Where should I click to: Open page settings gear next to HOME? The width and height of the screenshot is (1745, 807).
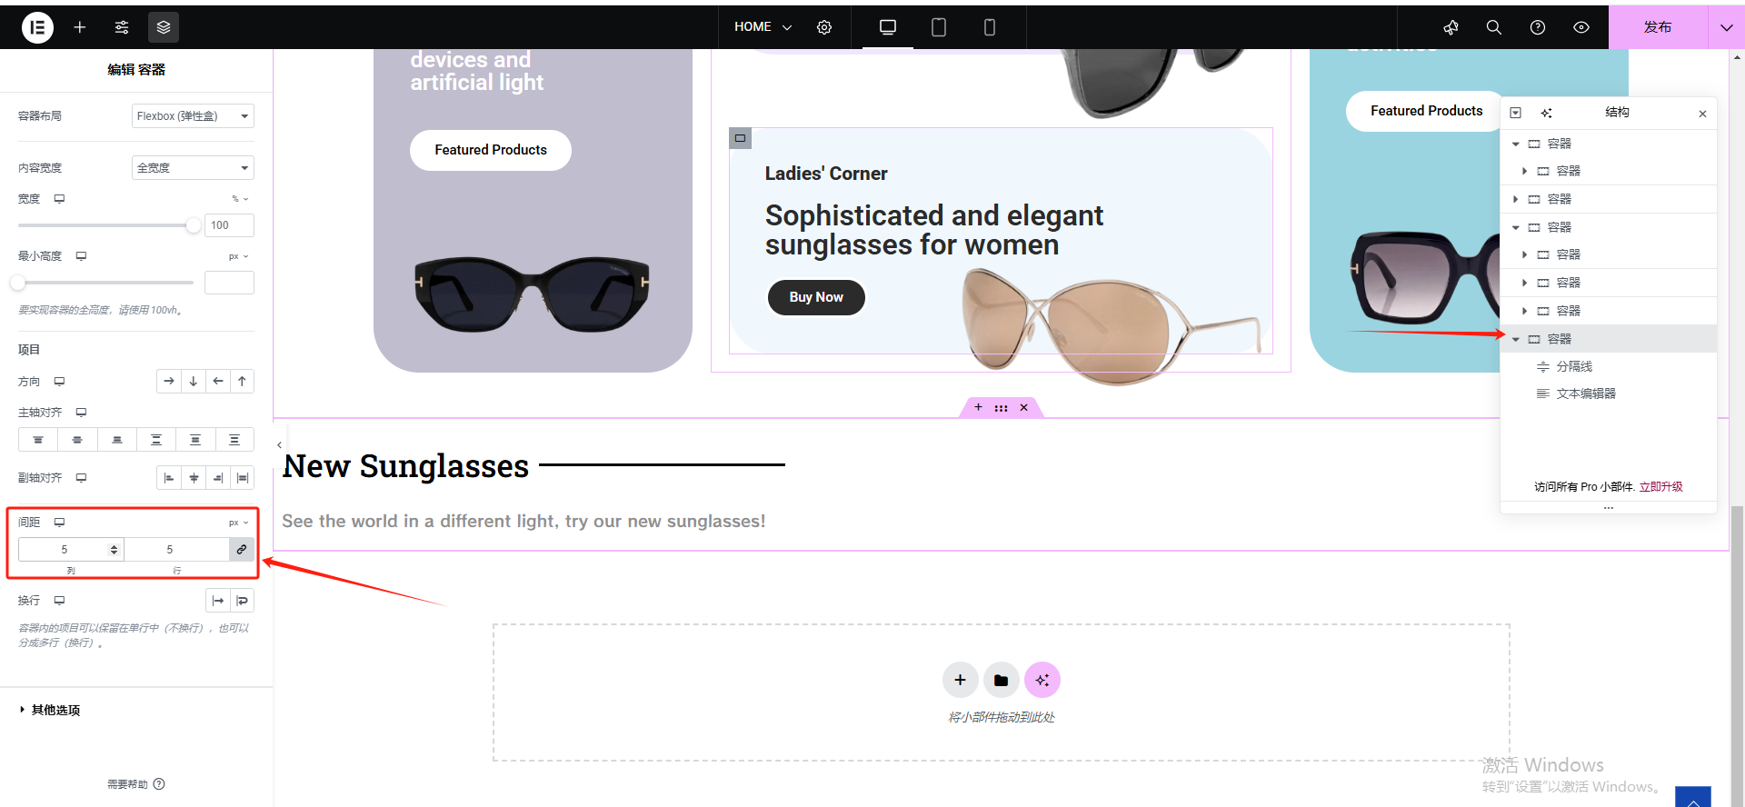pyautogui.click(x=824, y=27)
